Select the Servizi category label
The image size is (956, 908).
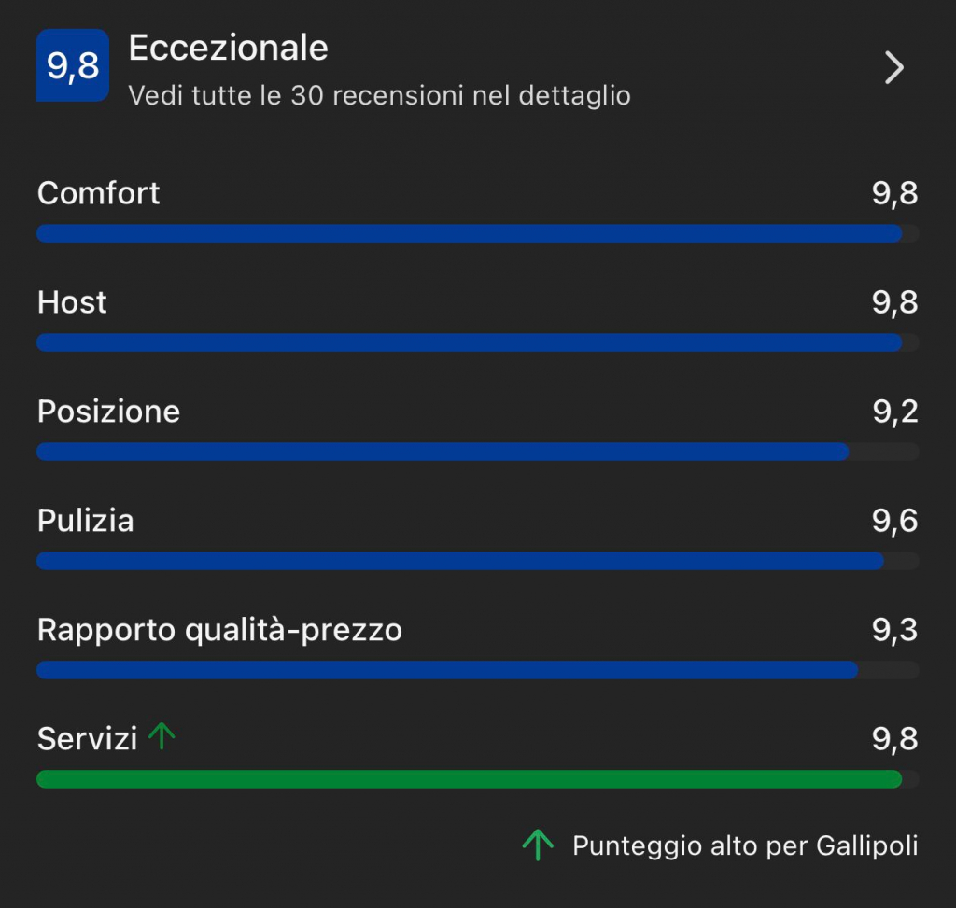(x=87, y=739)
